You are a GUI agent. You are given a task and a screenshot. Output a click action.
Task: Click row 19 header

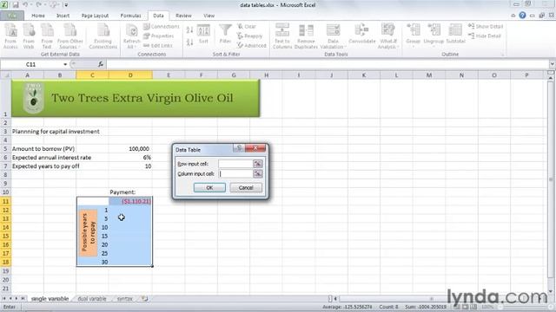pyautogui.click(x=5, y=271)
